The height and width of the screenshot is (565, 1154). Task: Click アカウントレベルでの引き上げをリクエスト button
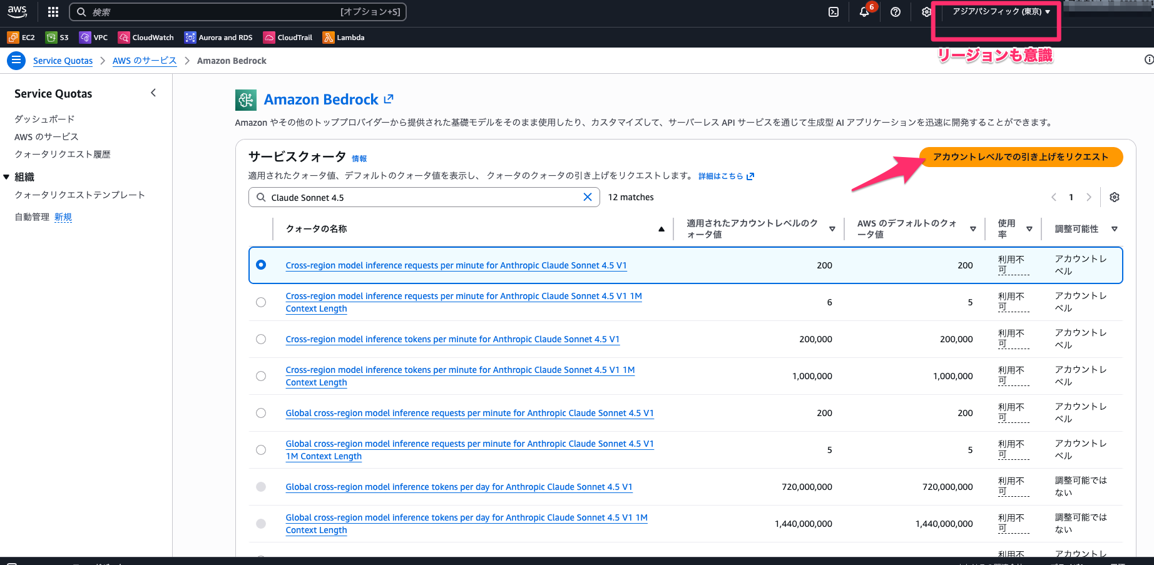point(1021,156)
